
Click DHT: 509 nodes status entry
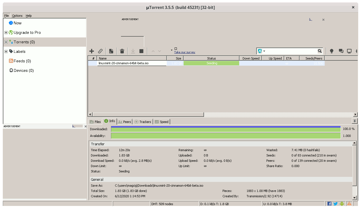pyautogui.click(x=174, y=204)
